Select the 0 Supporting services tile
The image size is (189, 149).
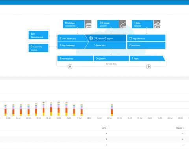pos(39,48)
